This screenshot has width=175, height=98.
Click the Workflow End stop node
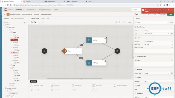[x=117, y=51]
